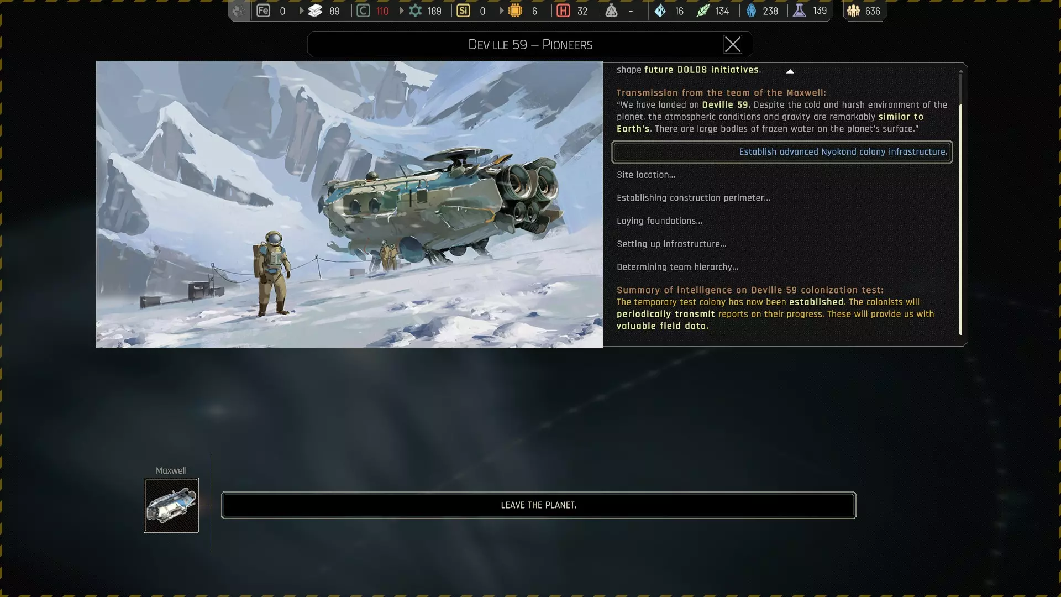Click the population people icon

[853, 11]
